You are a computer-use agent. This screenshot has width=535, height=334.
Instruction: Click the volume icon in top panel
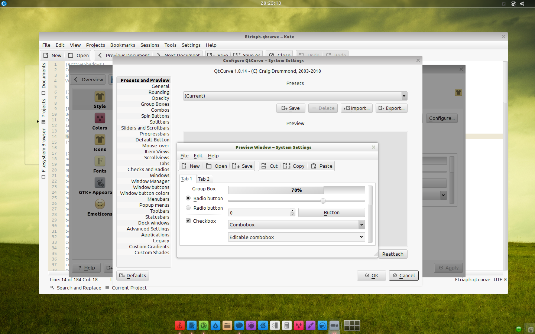[522, 4]
